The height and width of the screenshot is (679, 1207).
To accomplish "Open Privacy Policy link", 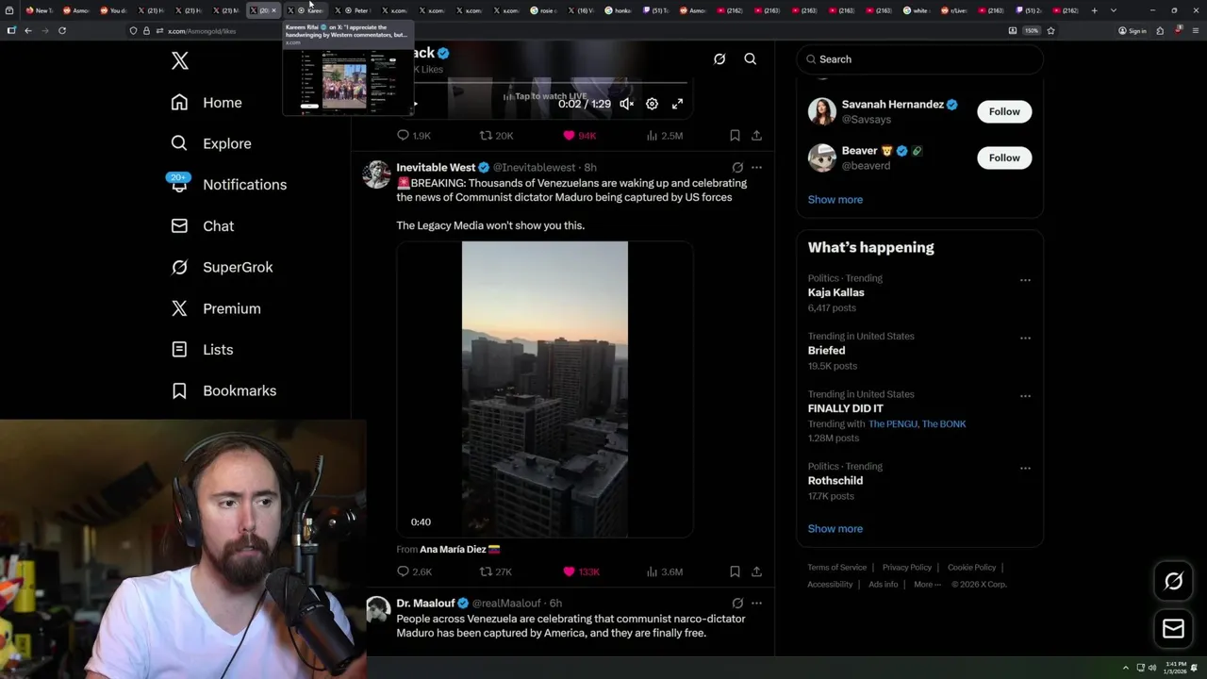I will coord(907,568).
